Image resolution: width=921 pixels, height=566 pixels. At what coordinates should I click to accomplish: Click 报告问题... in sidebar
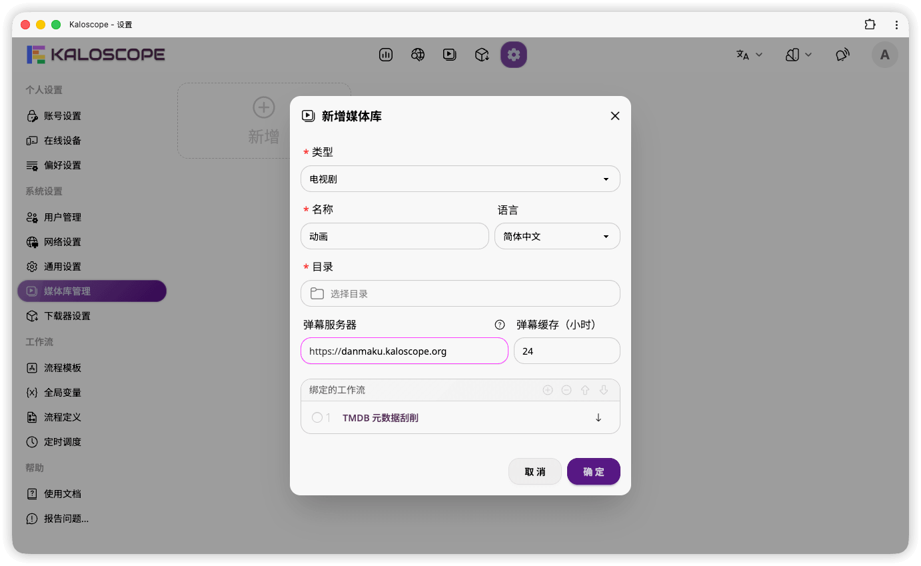tap(92, 519)
